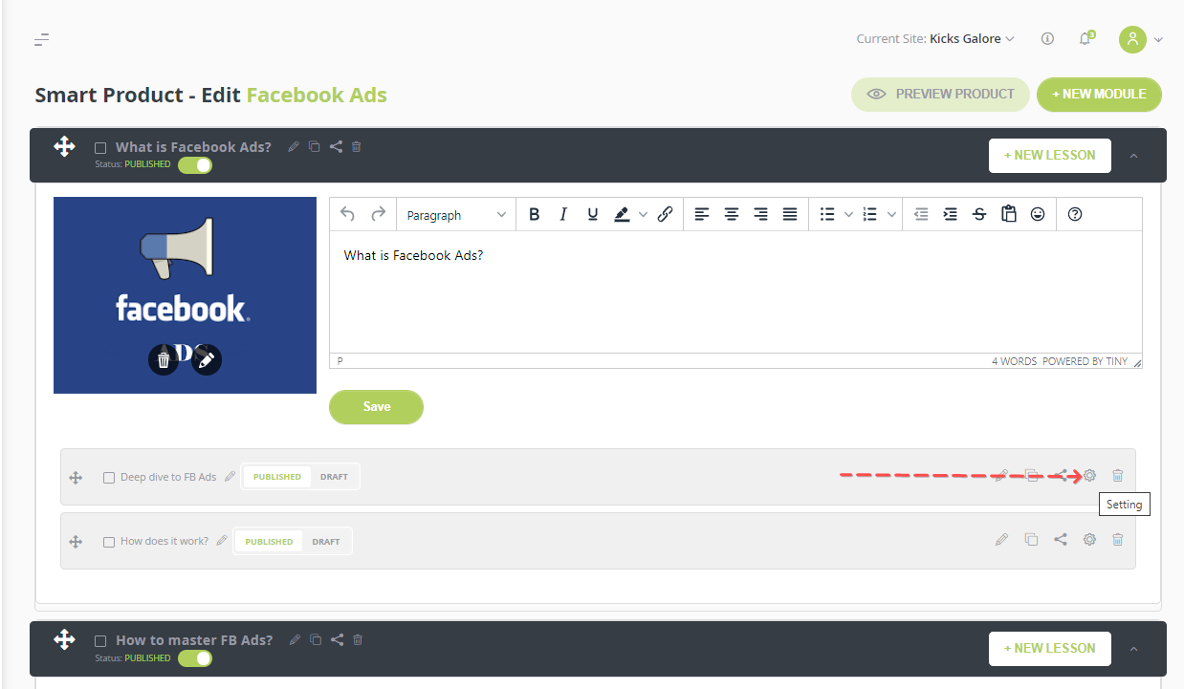Grab the move handle of What is Facebook Ads module
This screenshot has height=689, width=1184.
tap(64, 146)
